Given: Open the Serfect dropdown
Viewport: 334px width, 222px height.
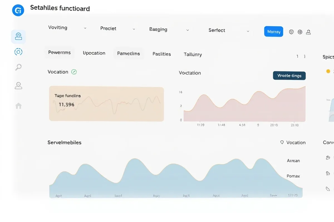Looking at the screenshot, I should point(248,31).
